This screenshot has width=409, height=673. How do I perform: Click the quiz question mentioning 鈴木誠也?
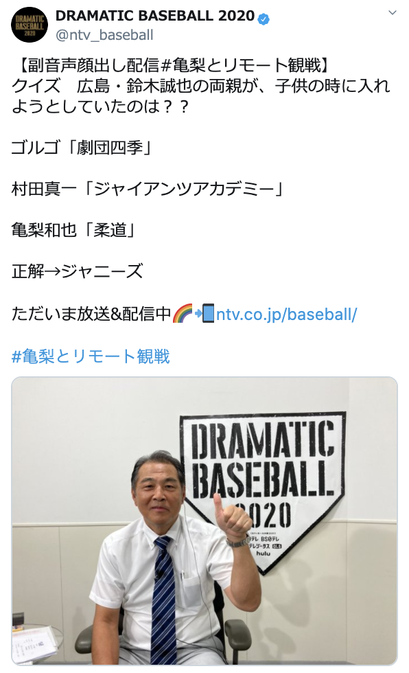(x=200, y=96)
